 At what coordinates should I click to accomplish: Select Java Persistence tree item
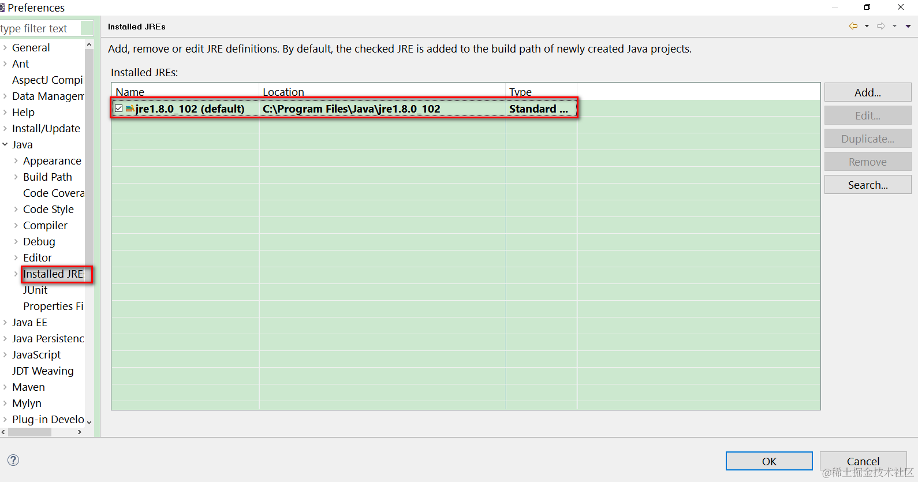(x=48, y=338)
